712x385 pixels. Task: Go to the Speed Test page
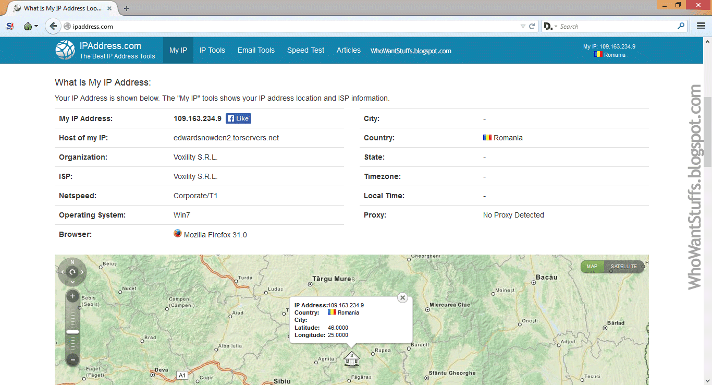coord(305,50)
